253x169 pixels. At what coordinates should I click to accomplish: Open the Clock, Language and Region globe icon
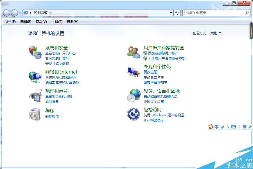tap(134, 95)
